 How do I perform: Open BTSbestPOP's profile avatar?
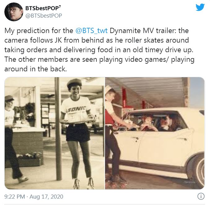[x=14, y=12]
